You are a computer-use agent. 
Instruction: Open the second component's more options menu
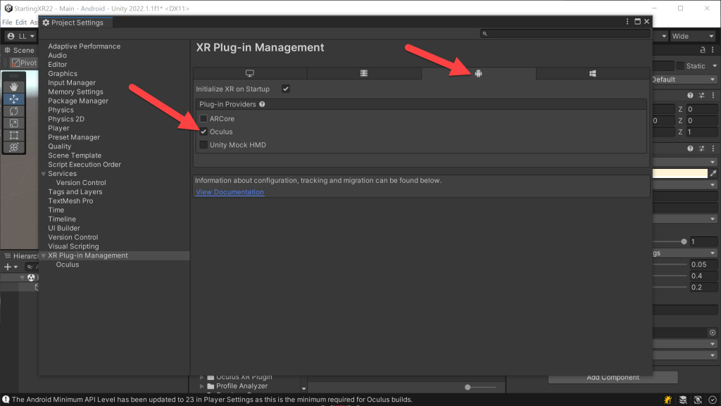[713, 148]
